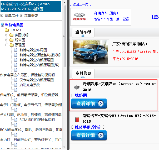Click the blue title Q-奇瑞汽车-艾瑞泽M7 header
The width and height of the screenshot is (159, 150).
(31, 6)
